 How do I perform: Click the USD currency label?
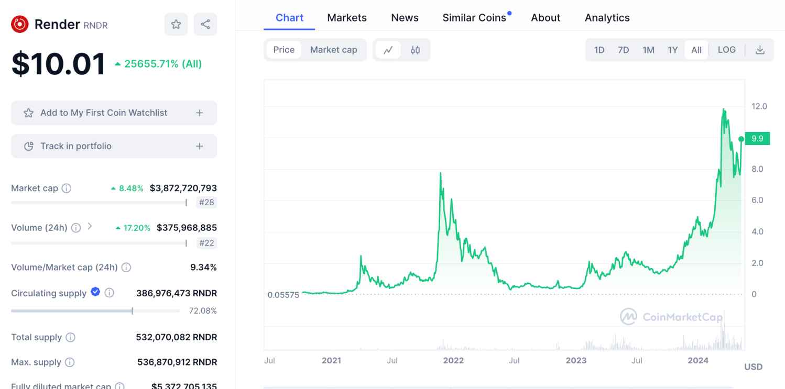point(754,367)
